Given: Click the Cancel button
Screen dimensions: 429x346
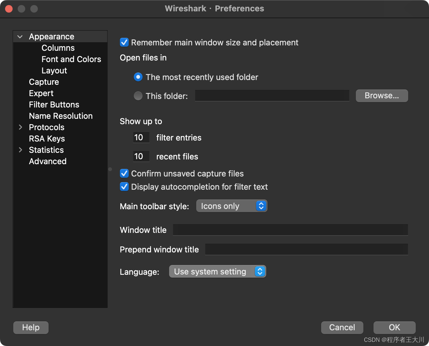Looking at the screenshot, I should point(342,327).
